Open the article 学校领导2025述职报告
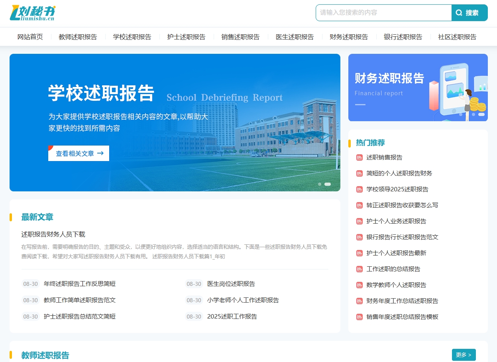Viewport: 497px width, 362px height. click(x=397, y=189)
